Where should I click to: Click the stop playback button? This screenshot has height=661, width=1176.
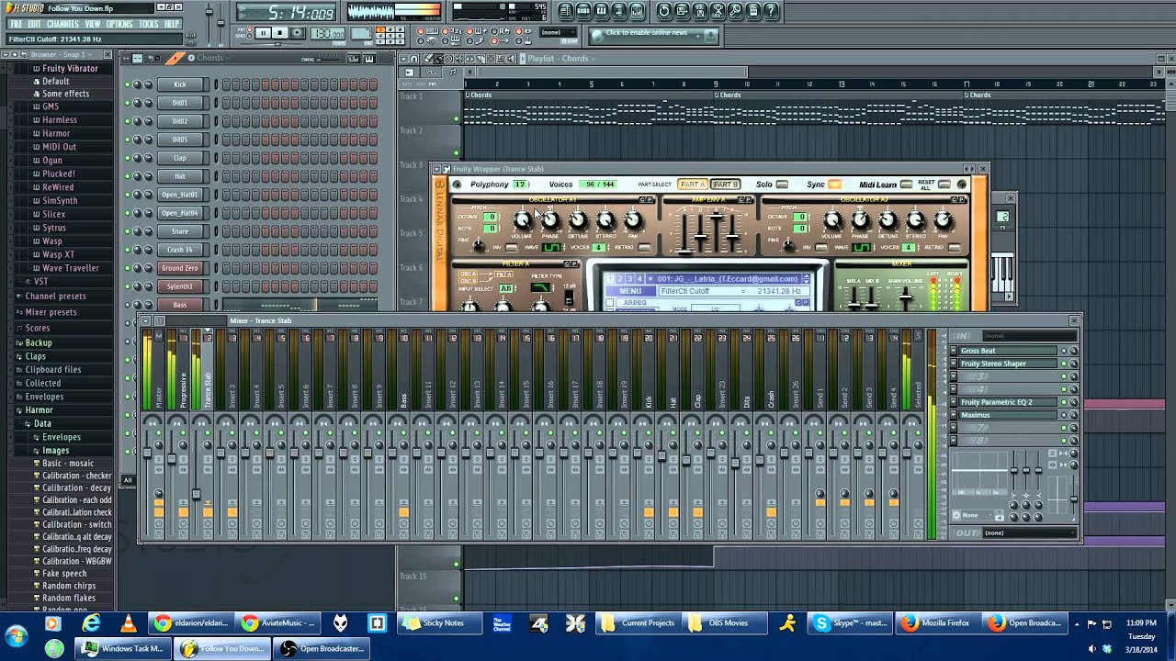point(281,33)
